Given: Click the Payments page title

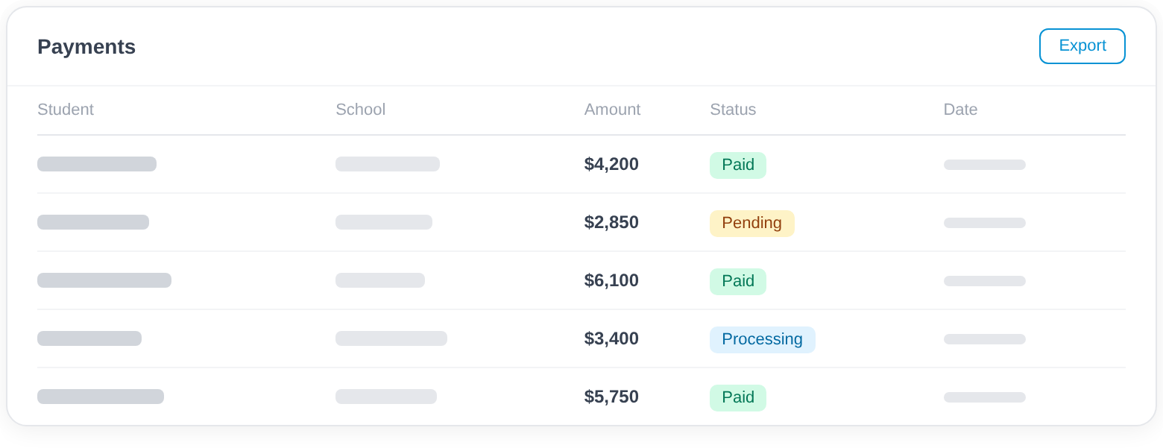Looking at the screenshot, I should [x=86, y=46].
